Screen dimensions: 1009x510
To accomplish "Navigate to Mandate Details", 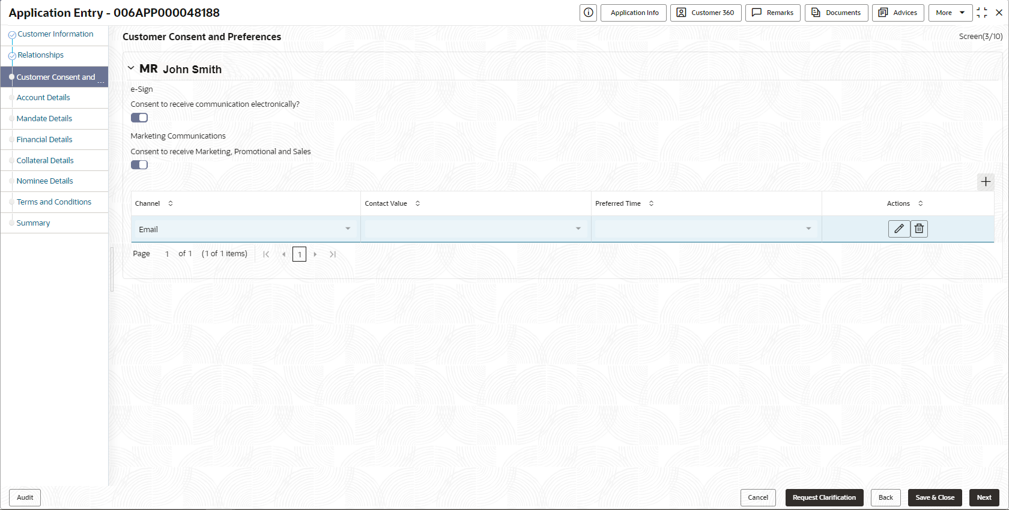I will coord(44,119).
